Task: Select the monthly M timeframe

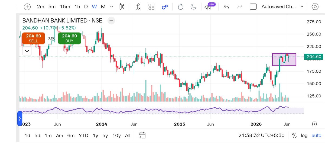Action: click(103, 7)
